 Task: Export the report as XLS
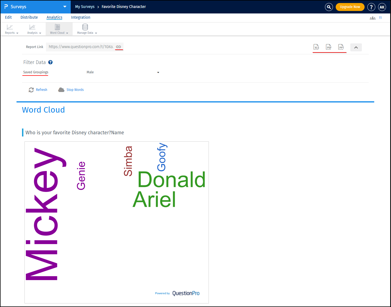click(x=316, y=47)
